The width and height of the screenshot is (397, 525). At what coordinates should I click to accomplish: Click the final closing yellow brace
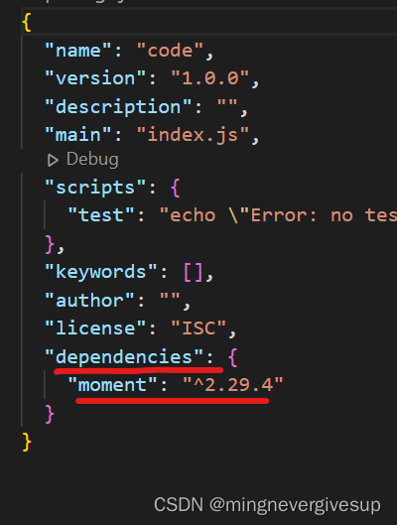pos(27,443)
